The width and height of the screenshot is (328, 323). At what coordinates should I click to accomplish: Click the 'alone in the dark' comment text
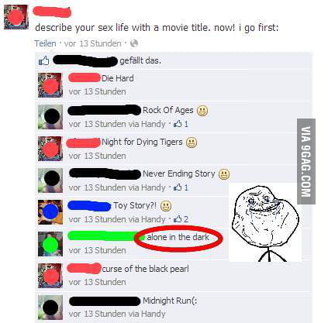(x=178, y=237)
